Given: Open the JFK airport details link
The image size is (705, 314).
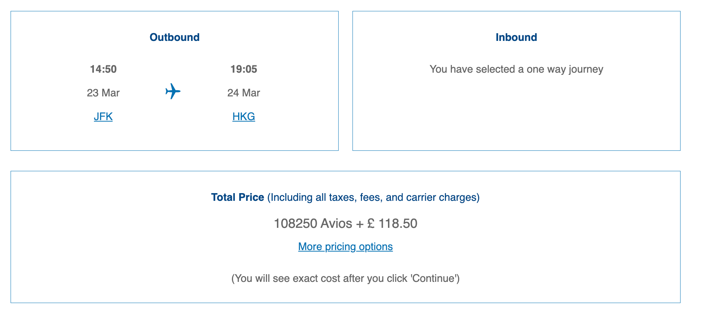Looking at the screenshot, I should (x=103, y=116).
